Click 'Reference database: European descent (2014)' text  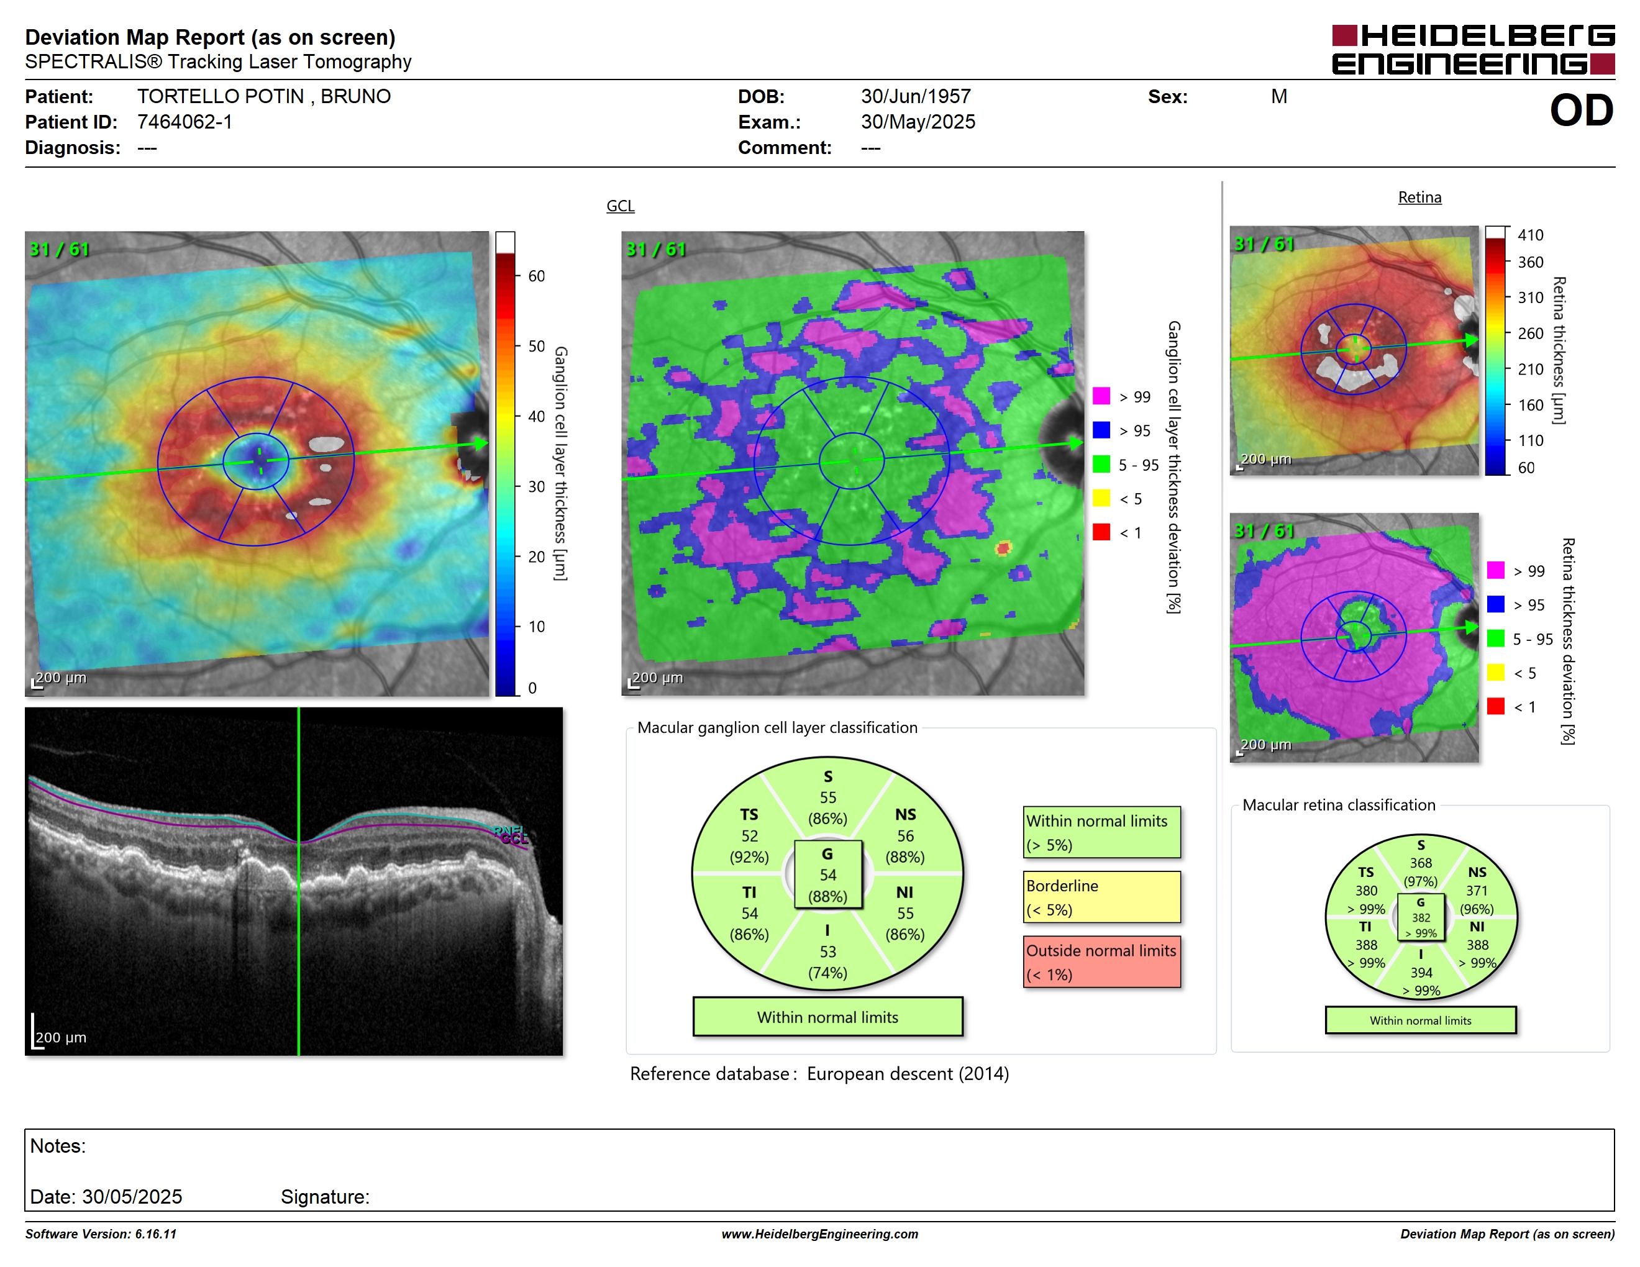coord(819,1074)
